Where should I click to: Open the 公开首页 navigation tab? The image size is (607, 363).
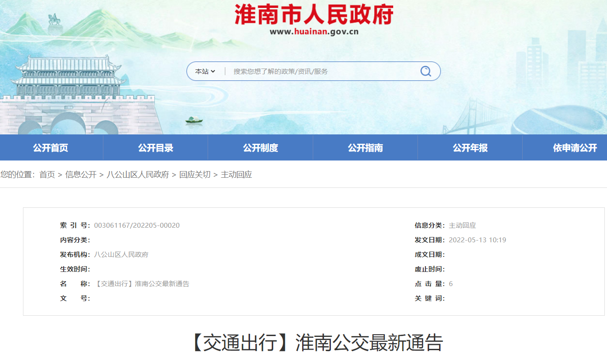(x=51, y=147)
